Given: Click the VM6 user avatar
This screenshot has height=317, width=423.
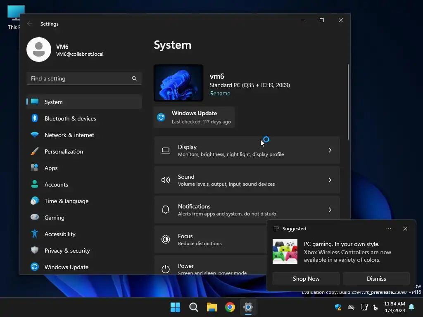Looking at the screenshot, I should [39, 50].
